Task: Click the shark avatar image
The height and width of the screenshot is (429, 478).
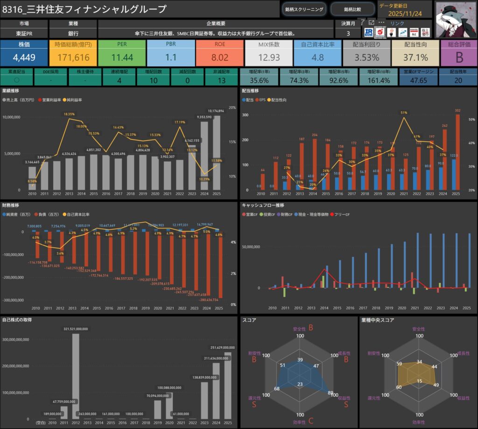Action: pyautogui.click(x=455, y=19)
